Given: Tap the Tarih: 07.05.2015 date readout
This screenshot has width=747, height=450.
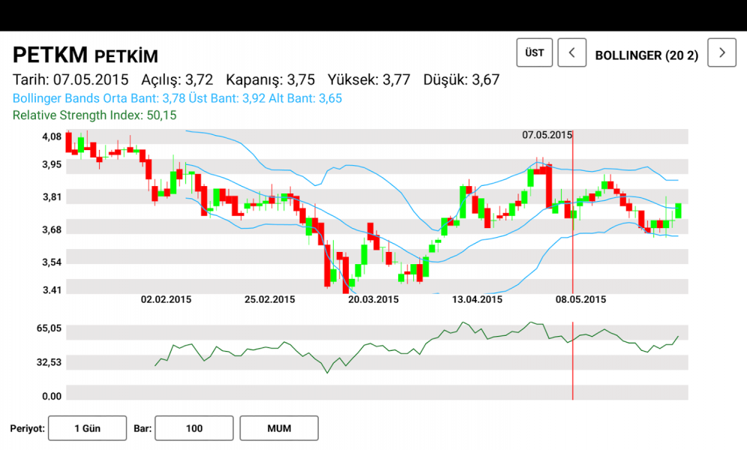Looking at the screenshot, I should [x=70, y=79].
